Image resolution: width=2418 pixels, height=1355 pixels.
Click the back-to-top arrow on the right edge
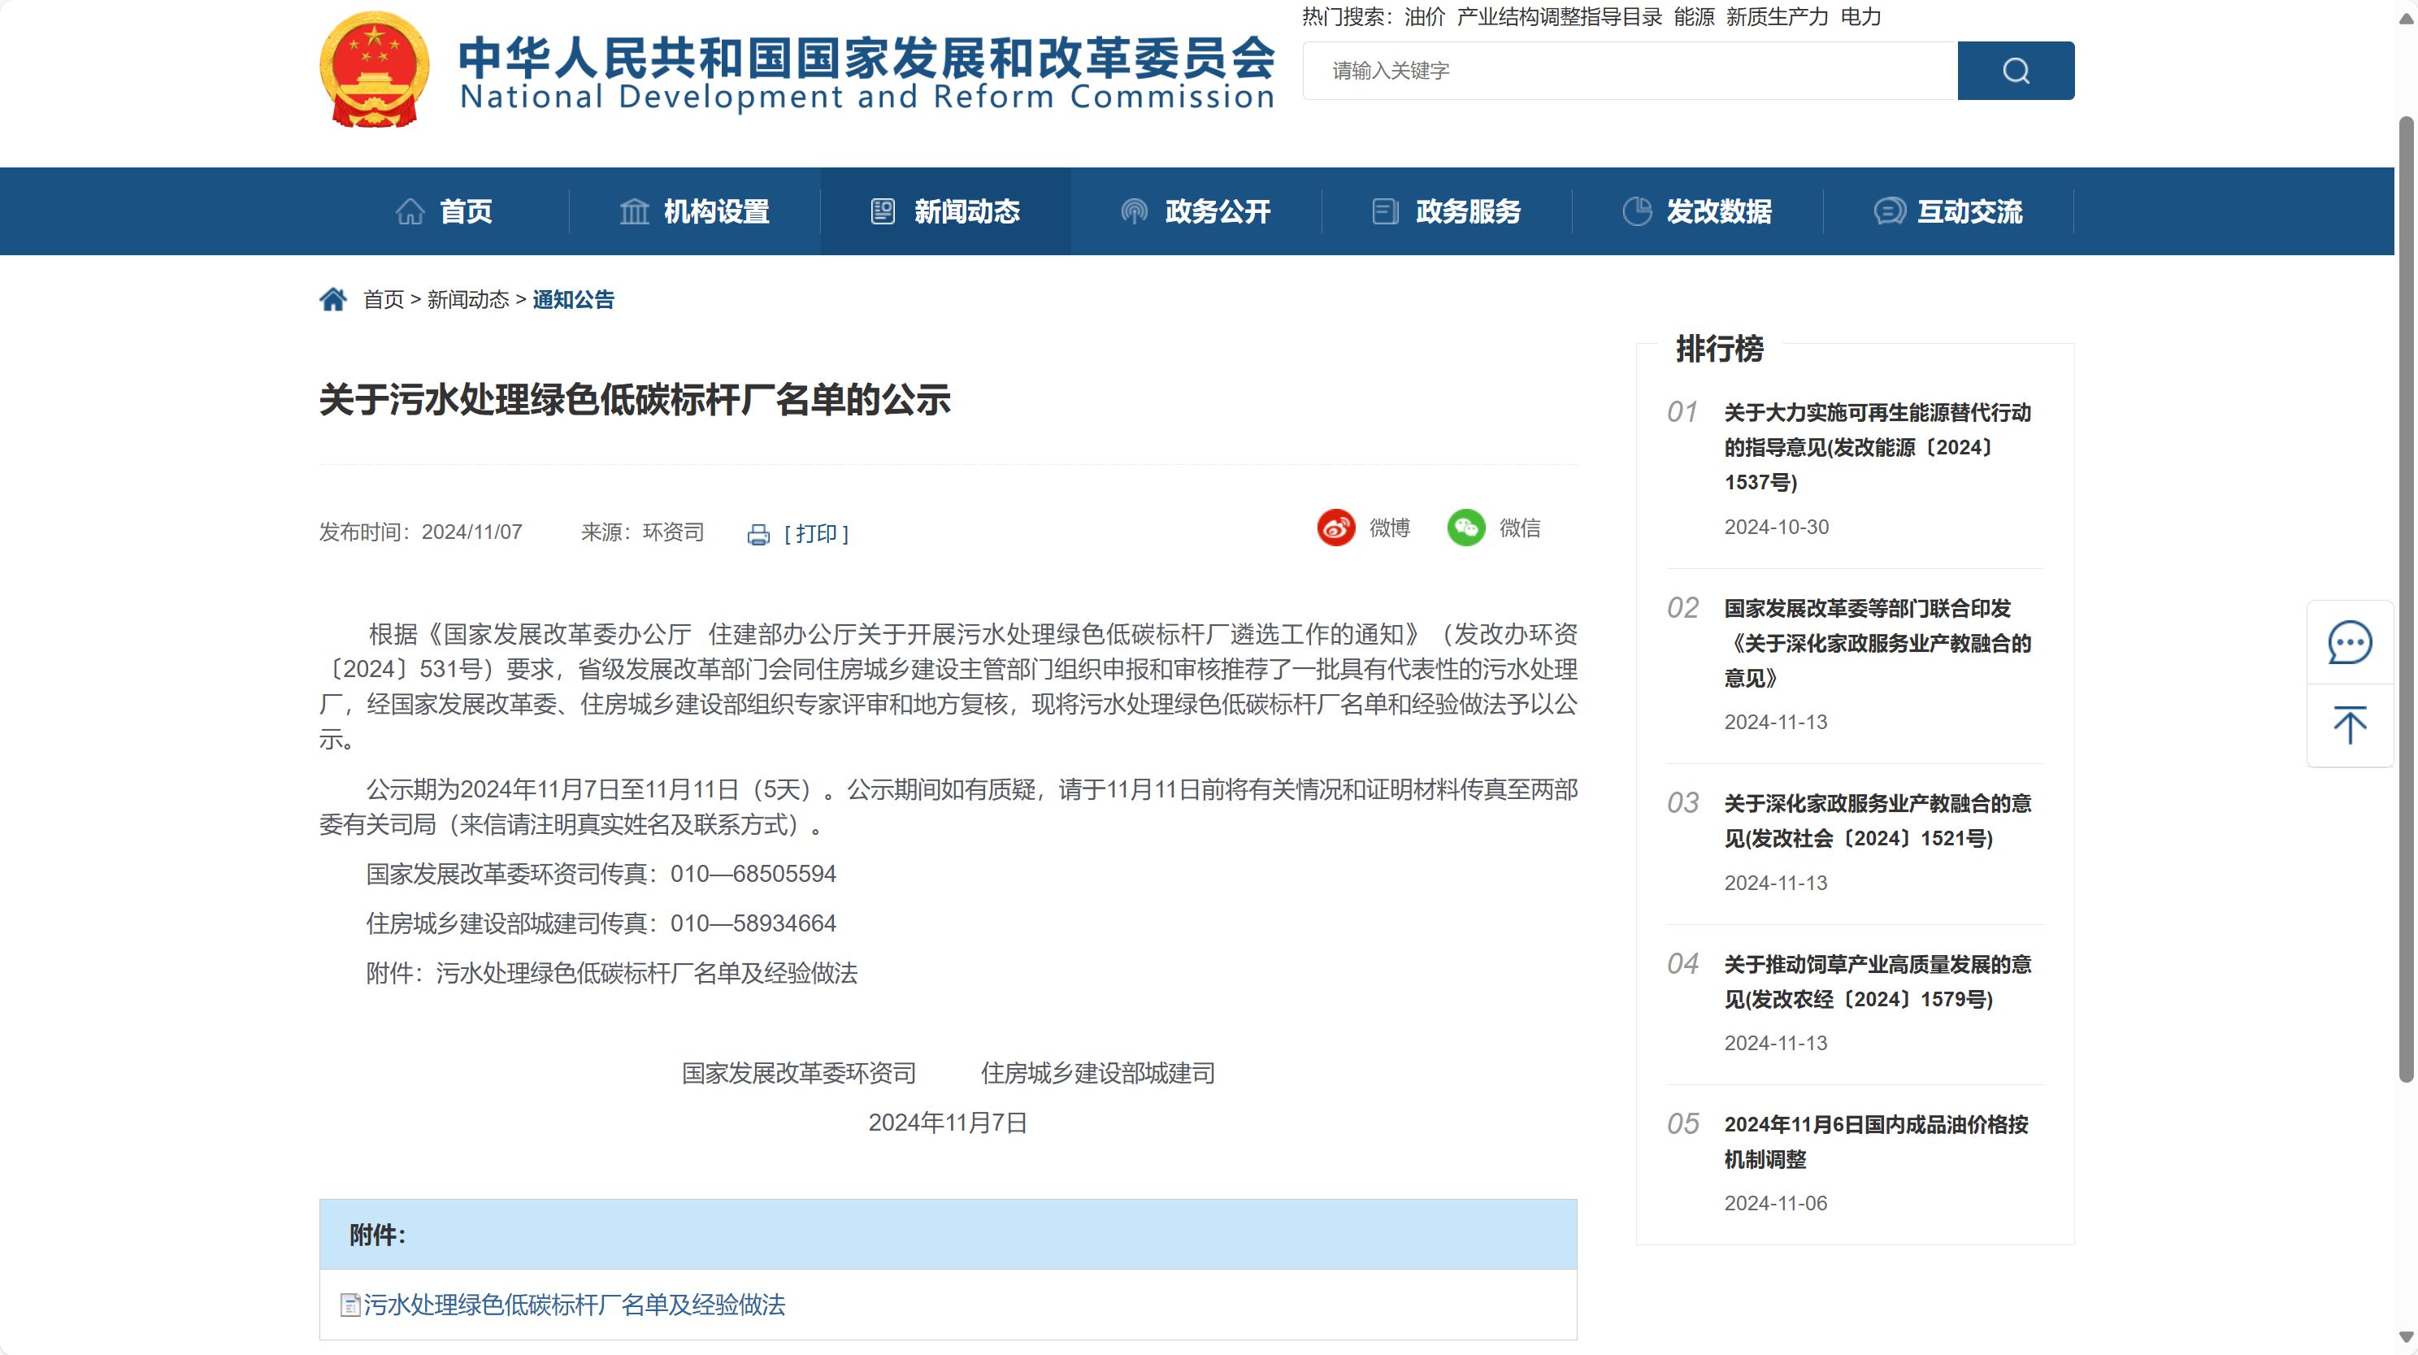pyautogui.click(x=2350, y=725)
